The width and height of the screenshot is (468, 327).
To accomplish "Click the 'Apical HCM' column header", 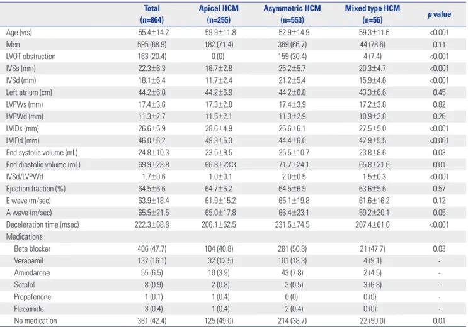I will pyautogui.click(x=219, y=14).
